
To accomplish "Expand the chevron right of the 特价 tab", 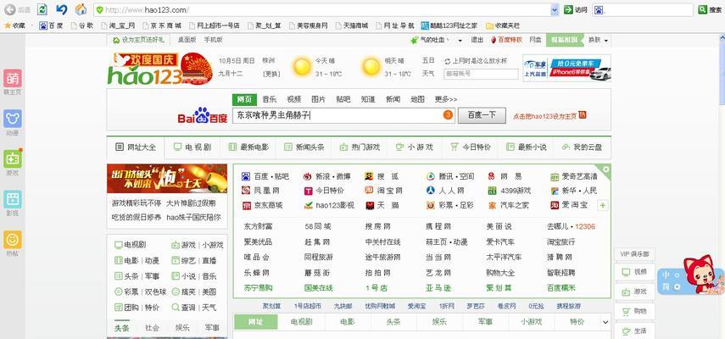I will point(605,322).
